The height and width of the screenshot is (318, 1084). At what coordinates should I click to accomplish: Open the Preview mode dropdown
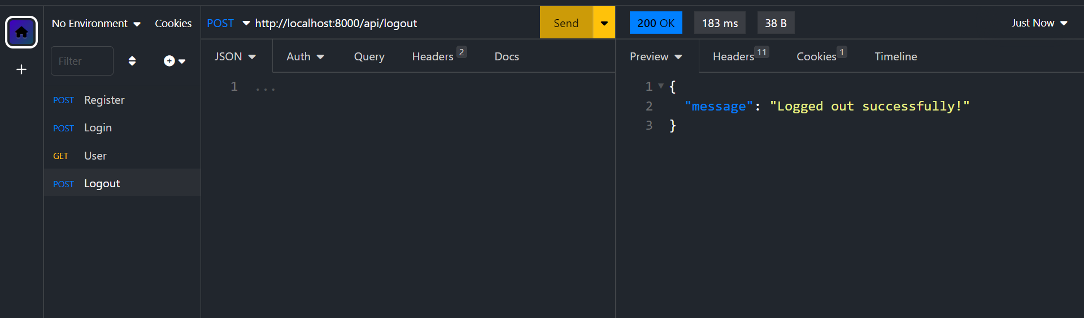[x=656, y=56]
